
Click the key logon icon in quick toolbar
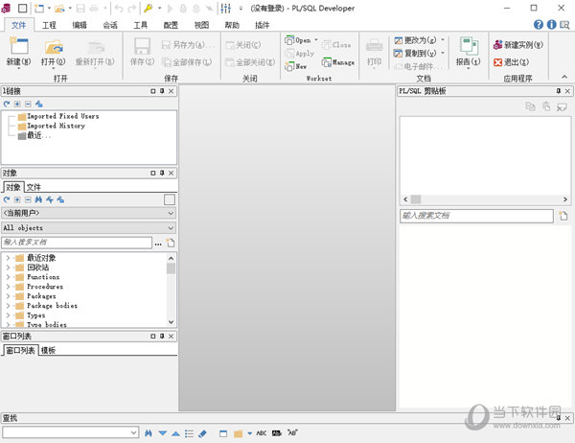click(x=149, y=8)
